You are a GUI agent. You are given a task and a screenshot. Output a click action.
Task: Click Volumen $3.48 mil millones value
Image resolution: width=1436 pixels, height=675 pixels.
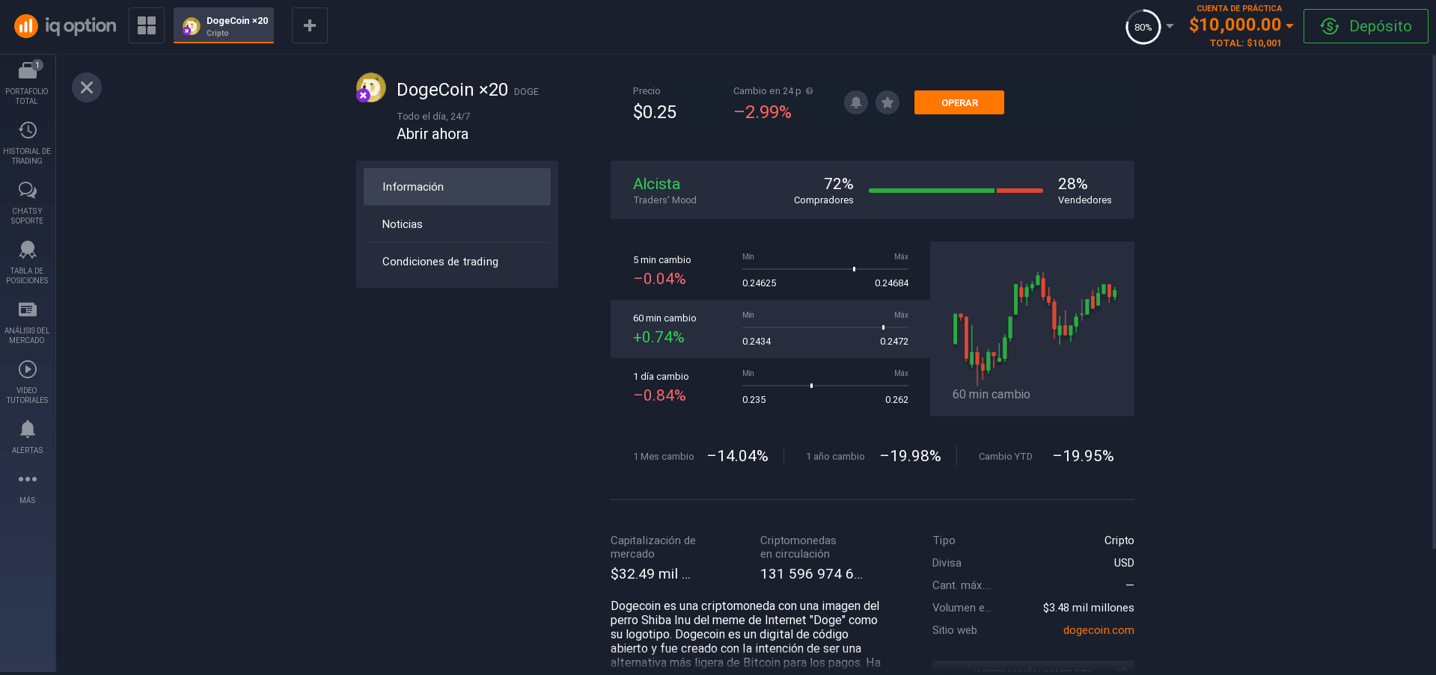tap(1088, 608)
